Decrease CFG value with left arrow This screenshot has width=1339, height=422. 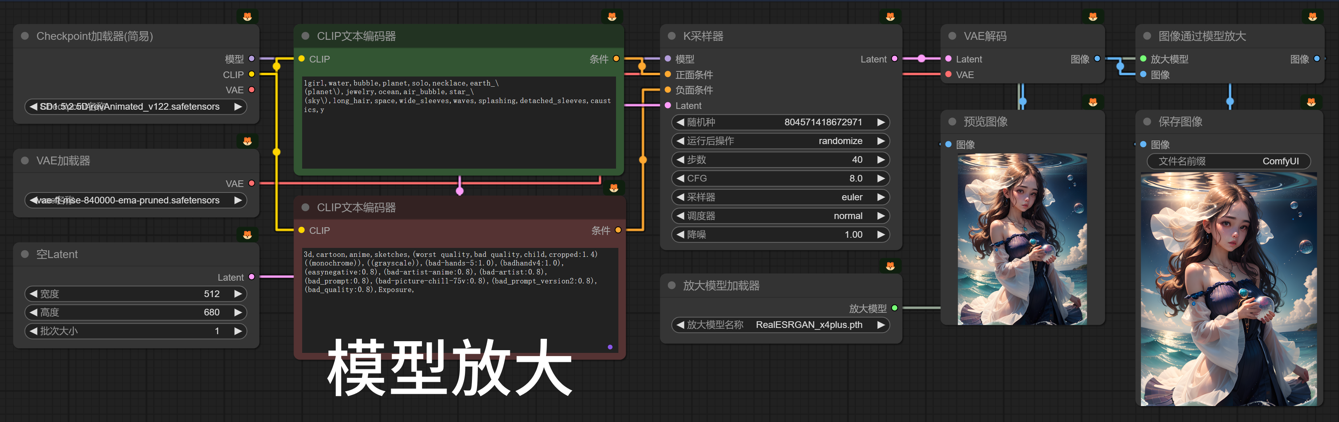click(x=680, y=178)
